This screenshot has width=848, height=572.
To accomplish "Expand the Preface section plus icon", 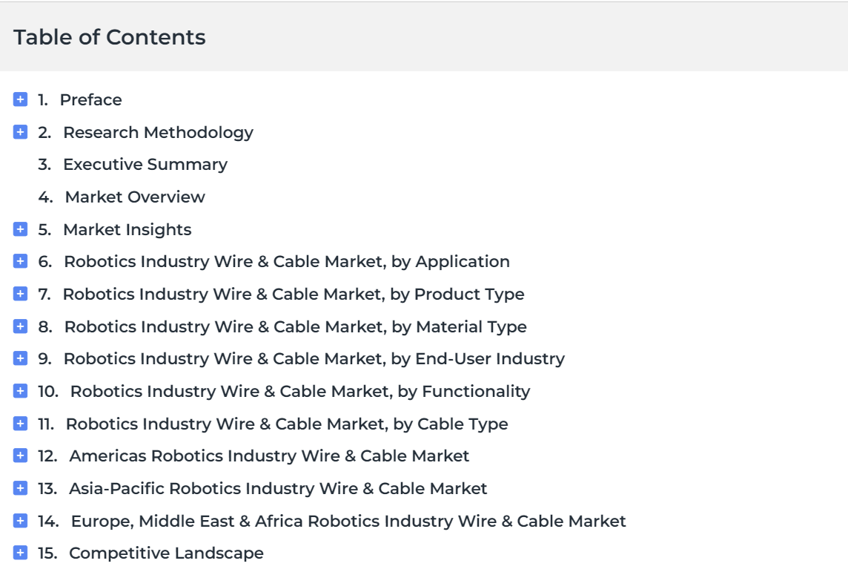I will pos(20,99).
